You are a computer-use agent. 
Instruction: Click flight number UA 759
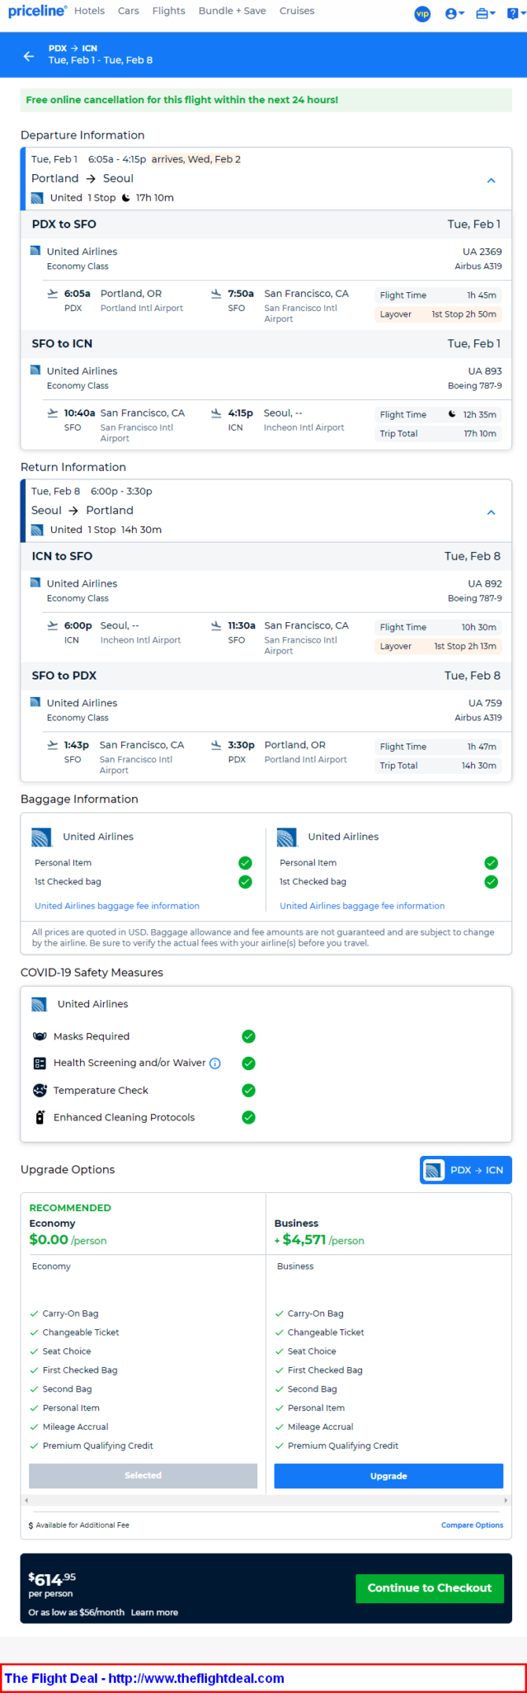pyautogui.click(x=485, y=702)
